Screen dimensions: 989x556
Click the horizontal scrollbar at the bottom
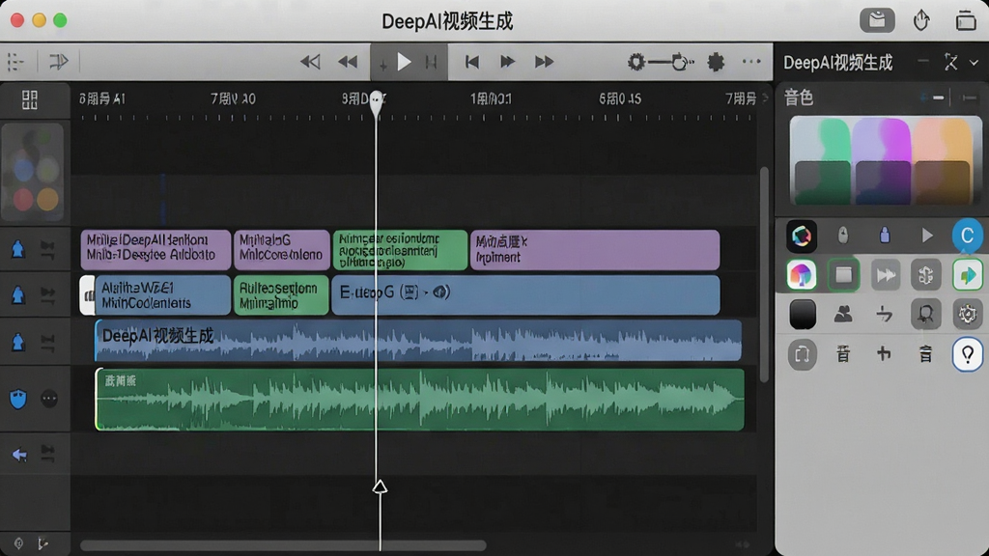(x=283, y=545)
